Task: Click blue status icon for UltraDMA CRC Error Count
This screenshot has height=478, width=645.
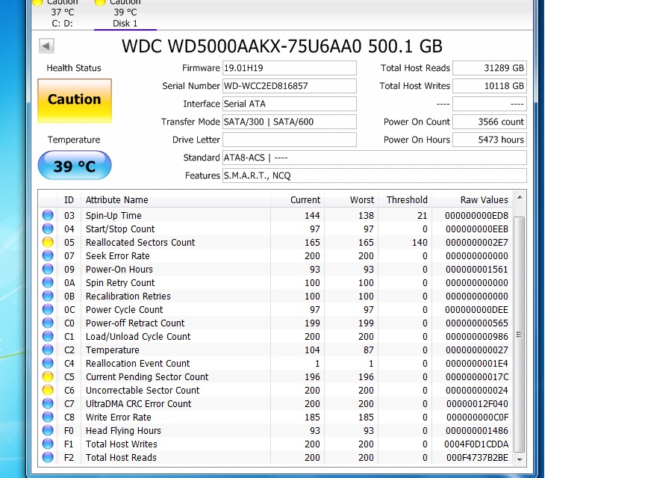Action: click(48, 403)
